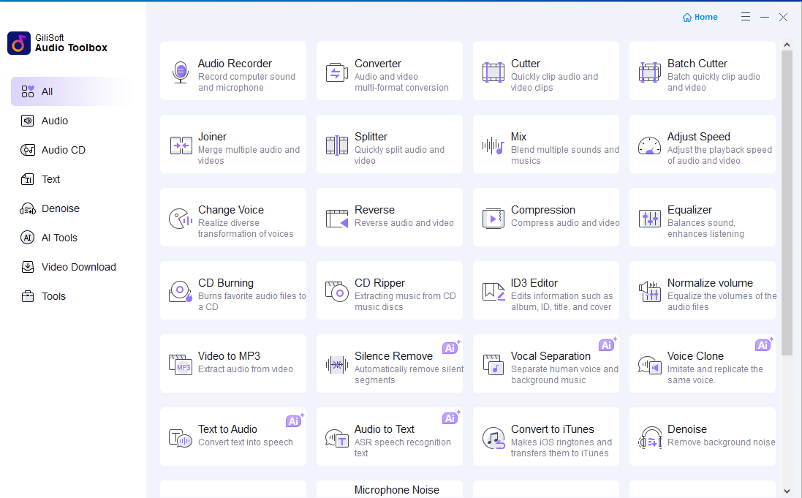Launch the Voice Clone icon
The width and height of the screenshot is (802, 498).
click(650, 365)
